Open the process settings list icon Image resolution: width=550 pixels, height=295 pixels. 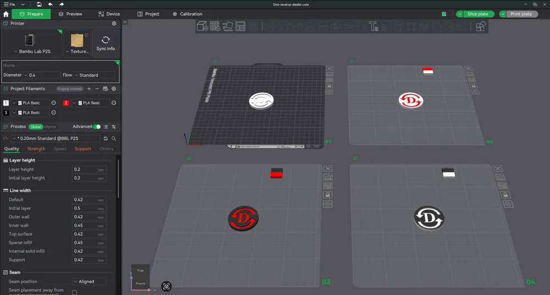coord(106,126)
